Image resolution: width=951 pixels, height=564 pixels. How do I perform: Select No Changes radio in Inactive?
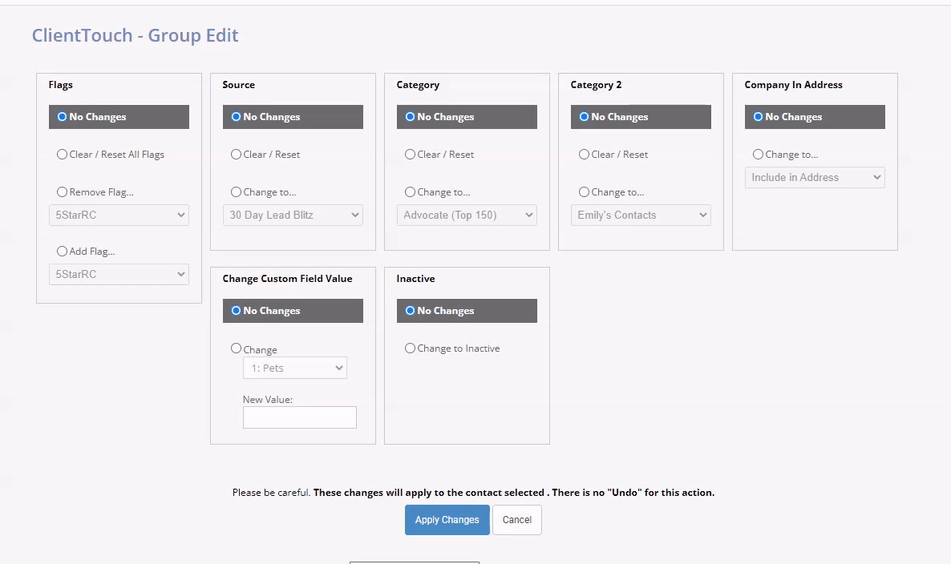[x=410, y=311]
